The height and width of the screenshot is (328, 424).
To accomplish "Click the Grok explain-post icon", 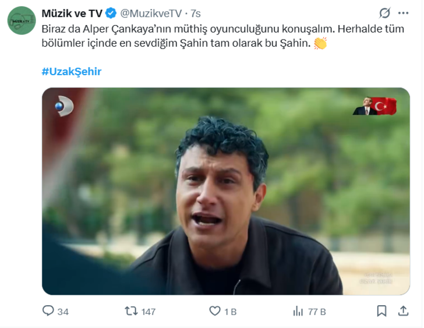I will [x=384, y=13].
